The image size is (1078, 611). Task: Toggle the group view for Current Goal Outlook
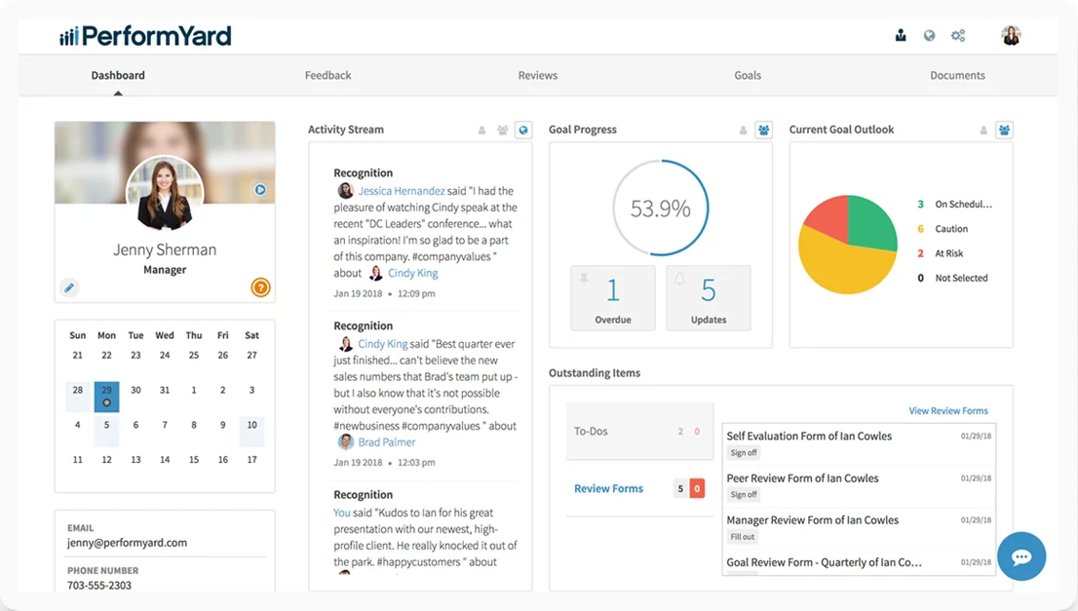pyautogui.click(x=1004, y=130)
